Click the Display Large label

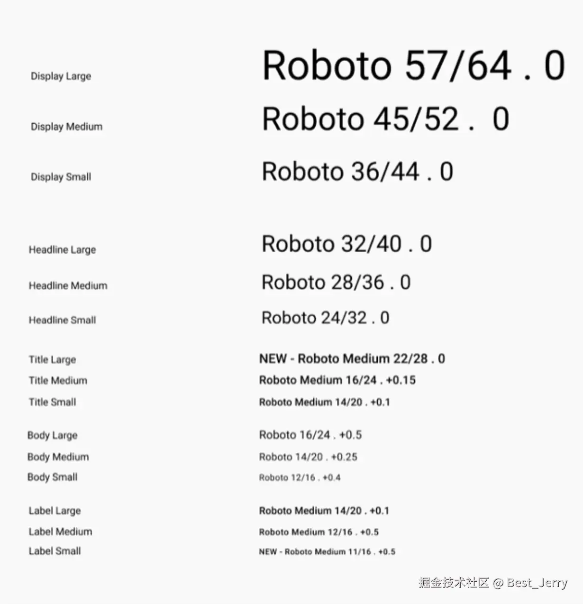coord(61,76)
